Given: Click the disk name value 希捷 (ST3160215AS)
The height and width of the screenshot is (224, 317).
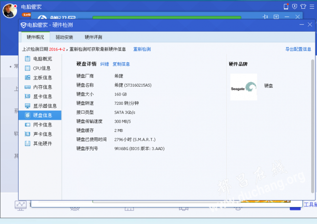Looking at the screenshot, I should coord(133,85).
